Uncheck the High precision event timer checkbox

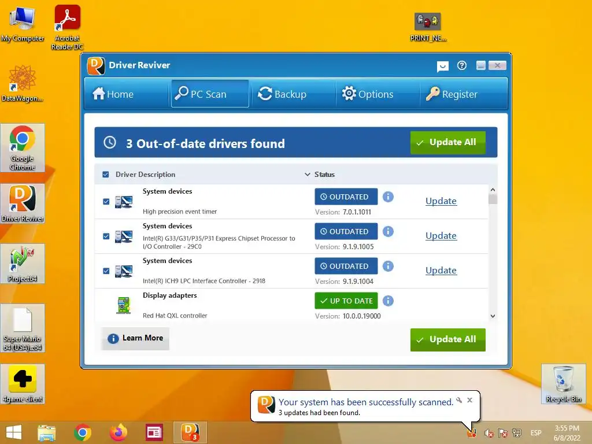coord(106,202)
